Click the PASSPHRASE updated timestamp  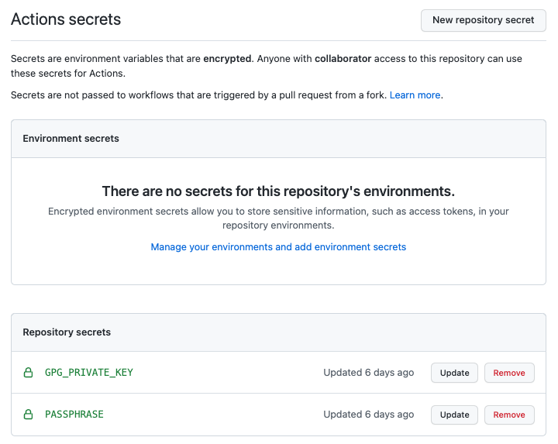click(368, 415)
